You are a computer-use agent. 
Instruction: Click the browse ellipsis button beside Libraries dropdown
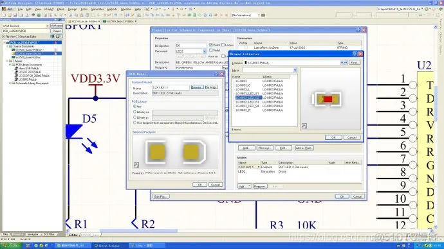tap(346, 63)
